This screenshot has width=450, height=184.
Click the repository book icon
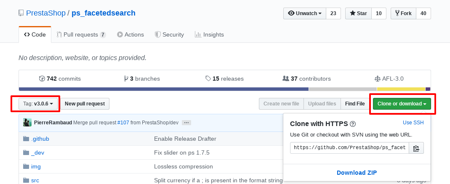[21, 13]
